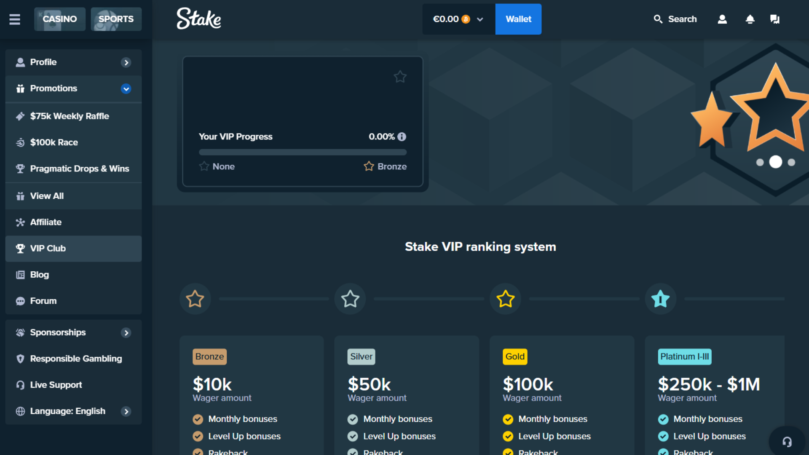Open the chat bubbles icon
Image resolution: width=809 pixels, height=455 pixels.
pos(775,19)
